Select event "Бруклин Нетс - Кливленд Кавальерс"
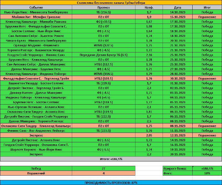 [36, 60]
